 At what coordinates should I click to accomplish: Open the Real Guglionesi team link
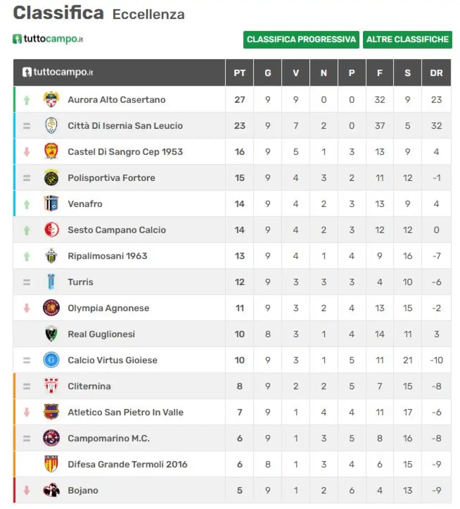click(101, 334)
